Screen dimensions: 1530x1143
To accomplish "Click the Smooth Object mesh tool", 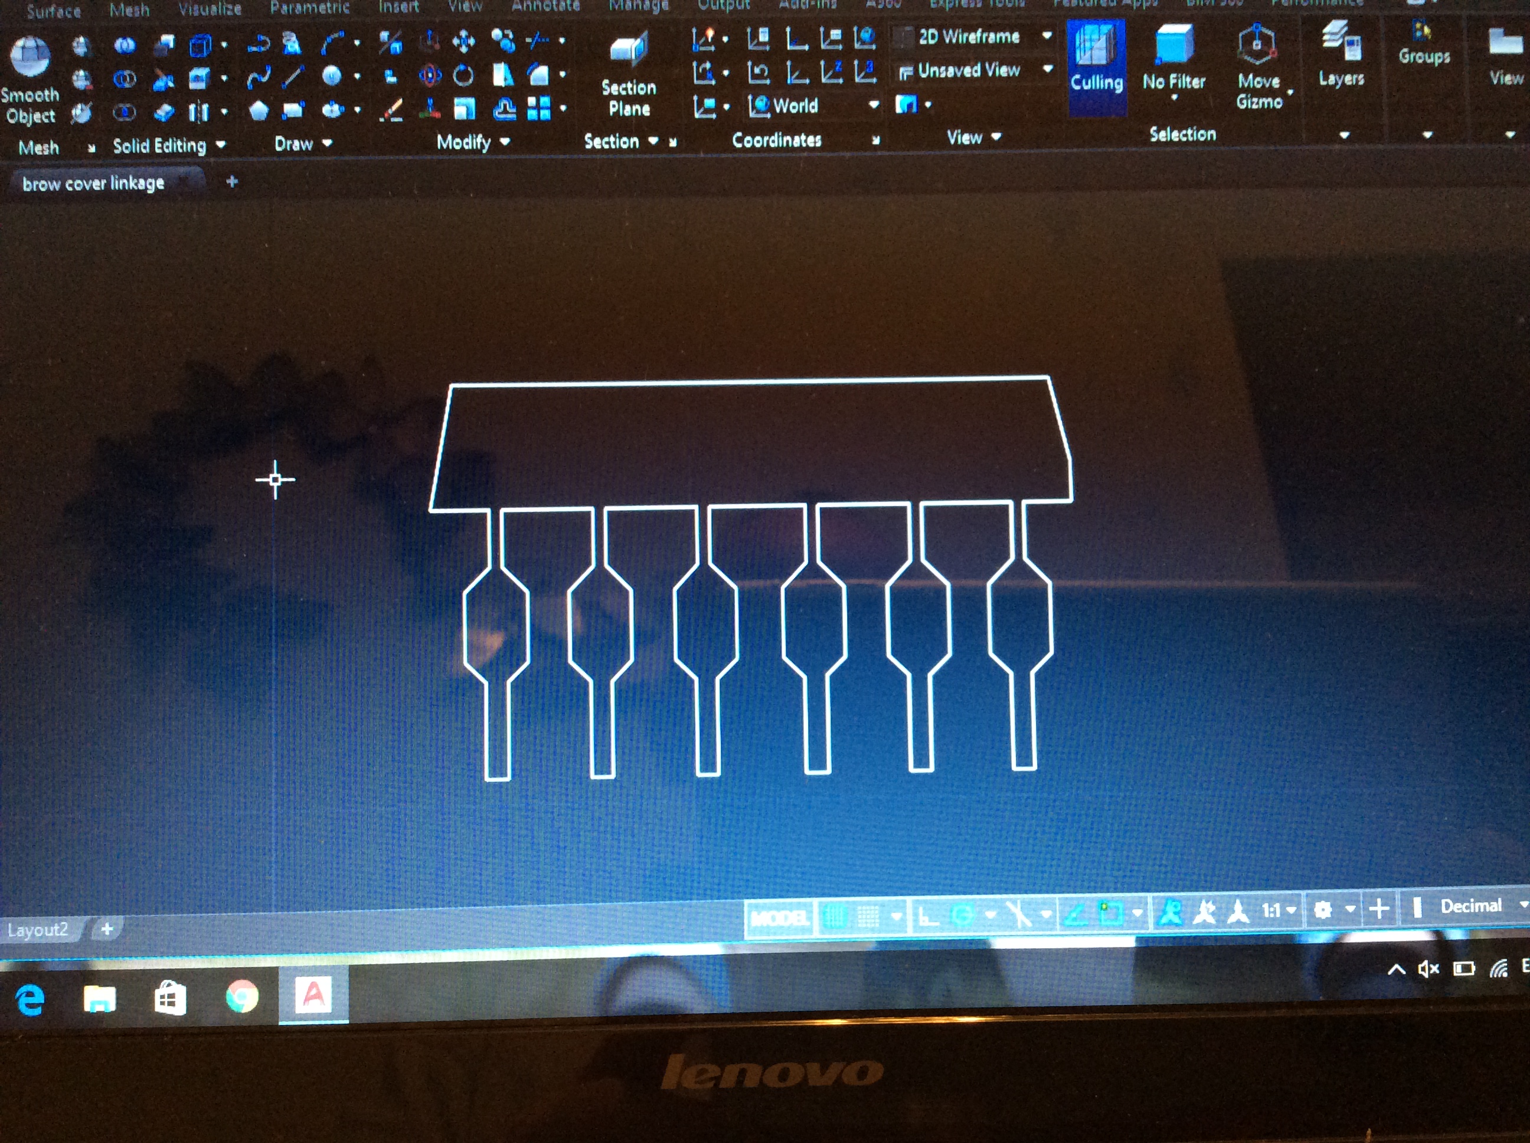I will coord(30,80).
